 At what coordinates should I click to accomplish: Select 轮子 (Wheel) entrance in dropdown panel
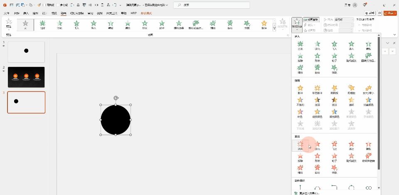point(334,57)
